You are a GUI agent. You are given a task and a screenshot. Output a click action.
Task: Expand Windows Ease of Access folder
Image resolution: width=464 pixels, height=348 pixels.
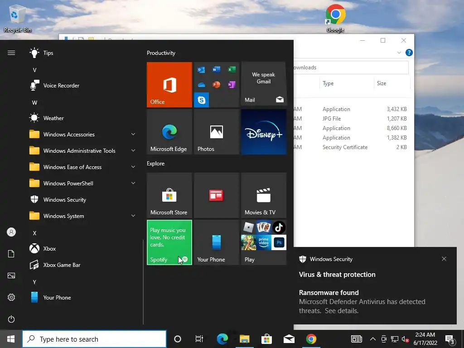click(x=83, y=167)
